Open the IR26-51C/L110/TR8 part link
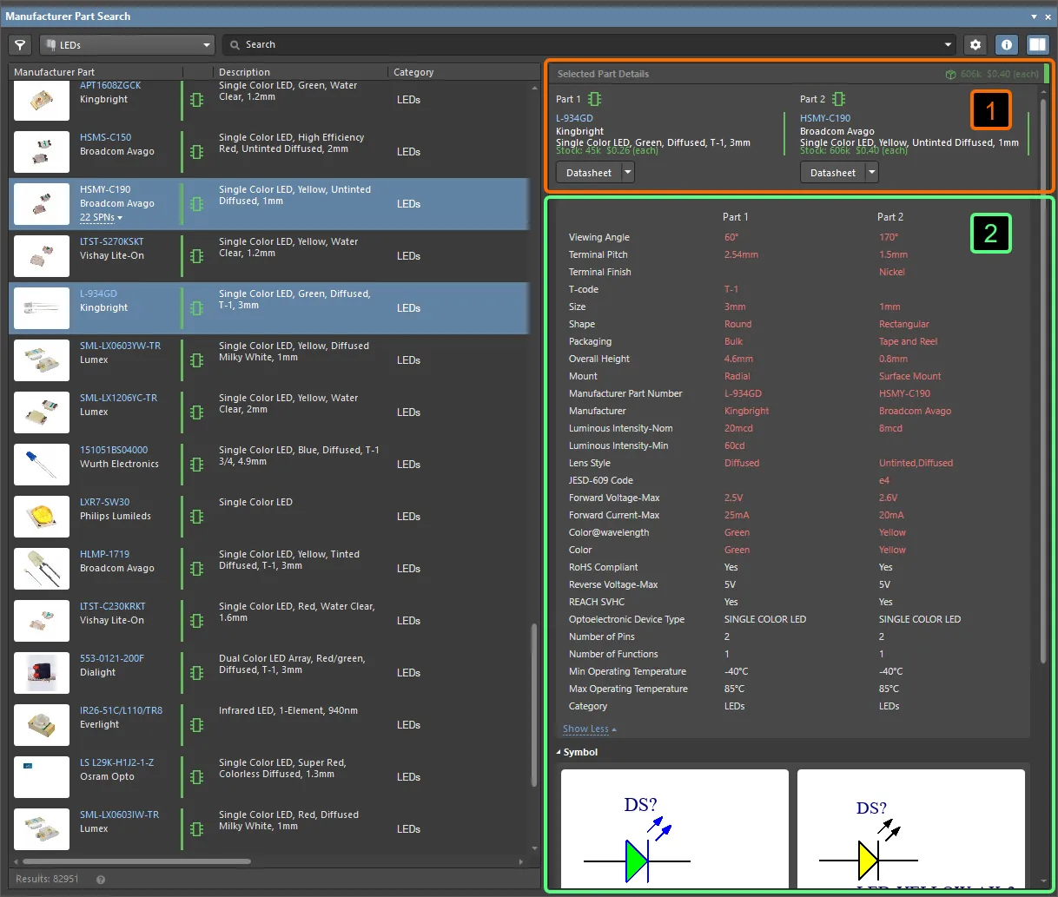The height and width of the screenshot is (897, 1058). (121, 710)
